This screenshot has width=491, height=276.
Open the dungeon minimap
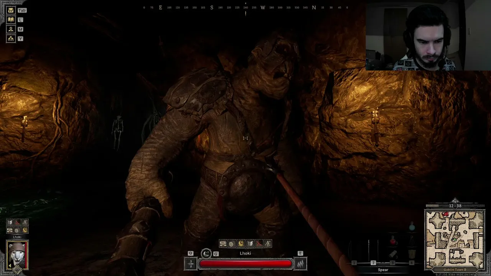click(455, 240)
